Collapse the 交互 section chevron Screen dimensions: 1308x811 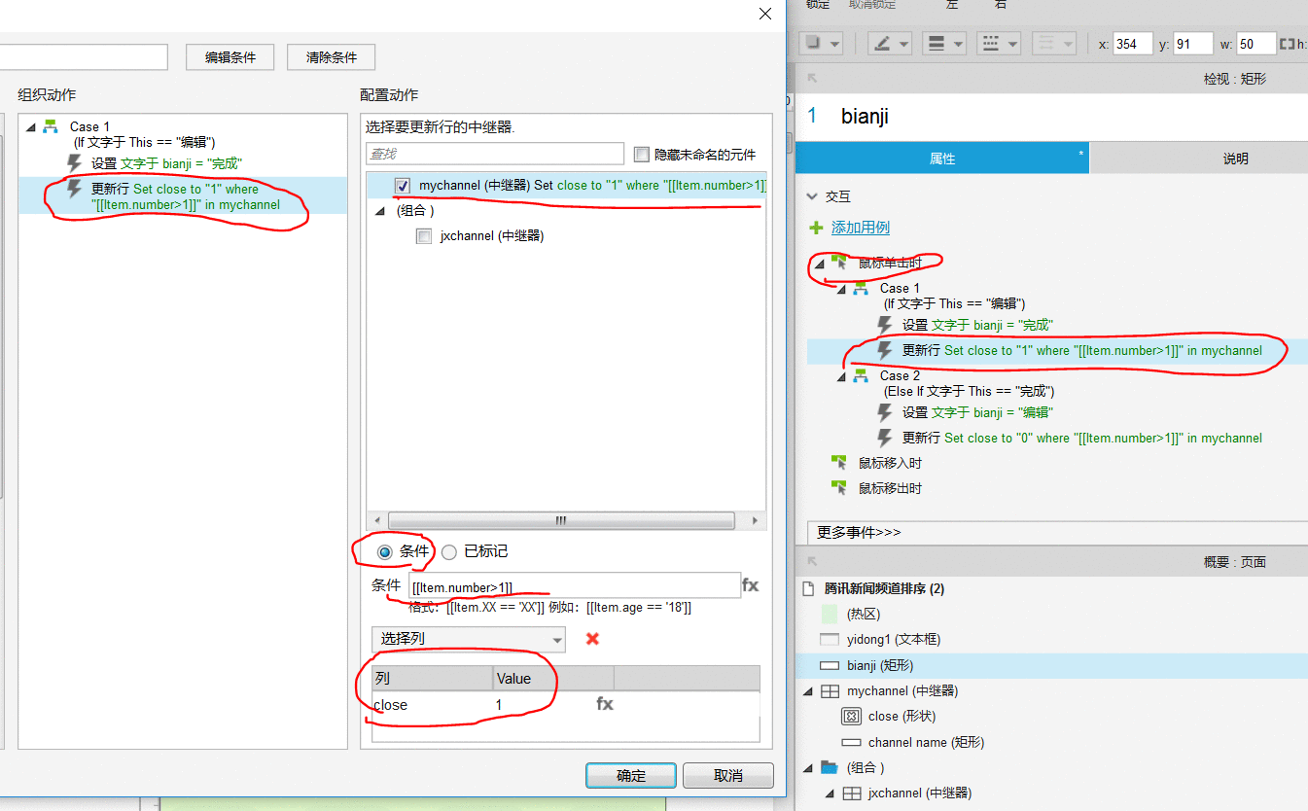pos(813,196)
